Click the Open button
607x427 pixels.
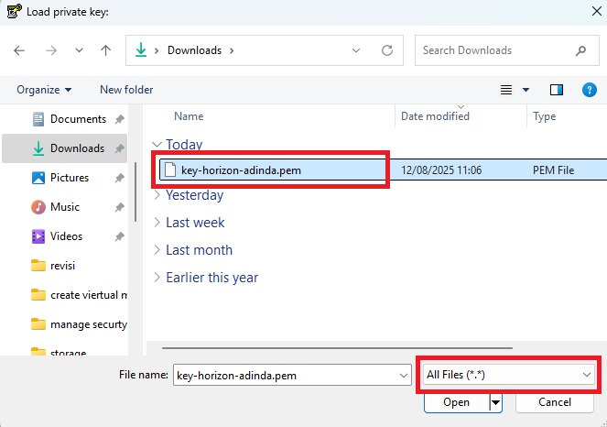click(457, 402)
